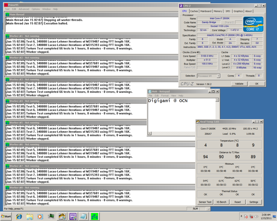Click the Notepad text area with 'Digigami @ OCN'
Screen dimensions: 277x221
coord(181,115)
